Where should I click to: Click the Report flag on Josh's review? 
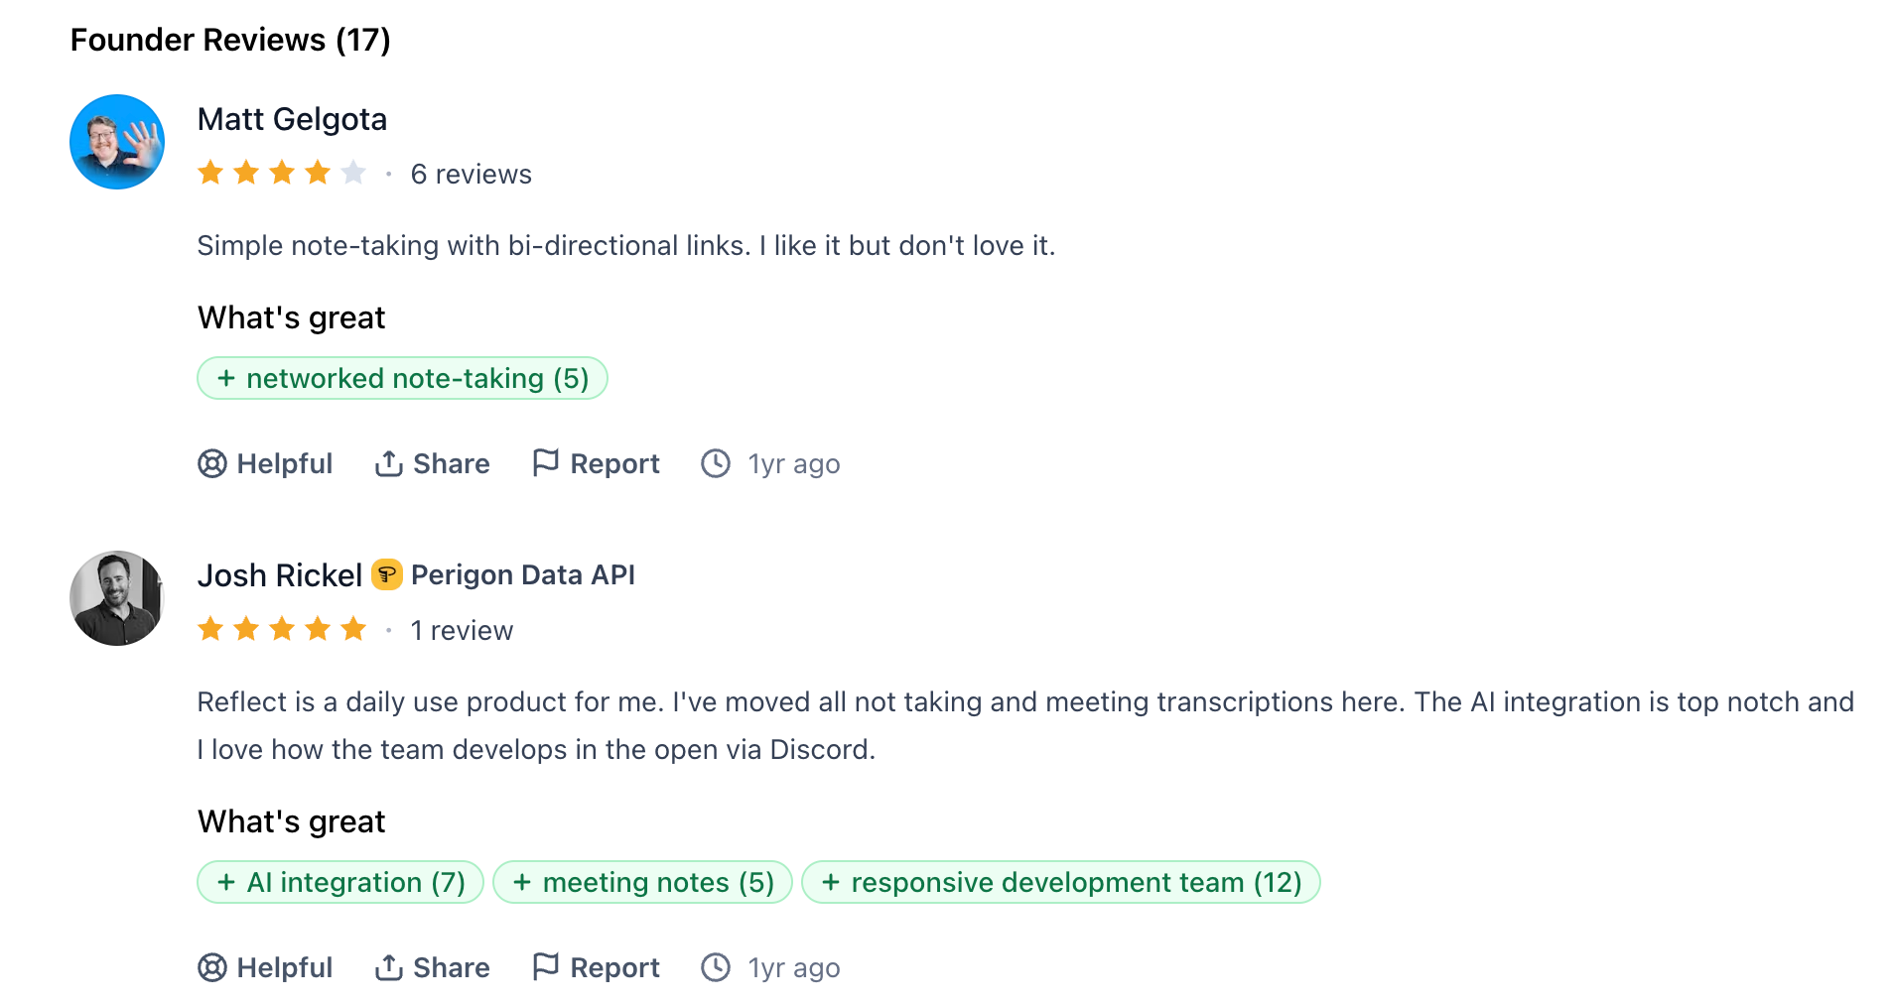[x=545, y=966]
